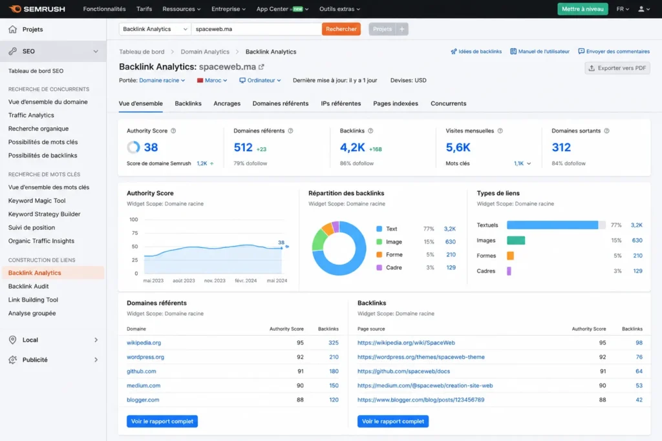Viewport: 662px width, 441px height.
Task: Click the green Image legend swatch
Action: (379, 242)
